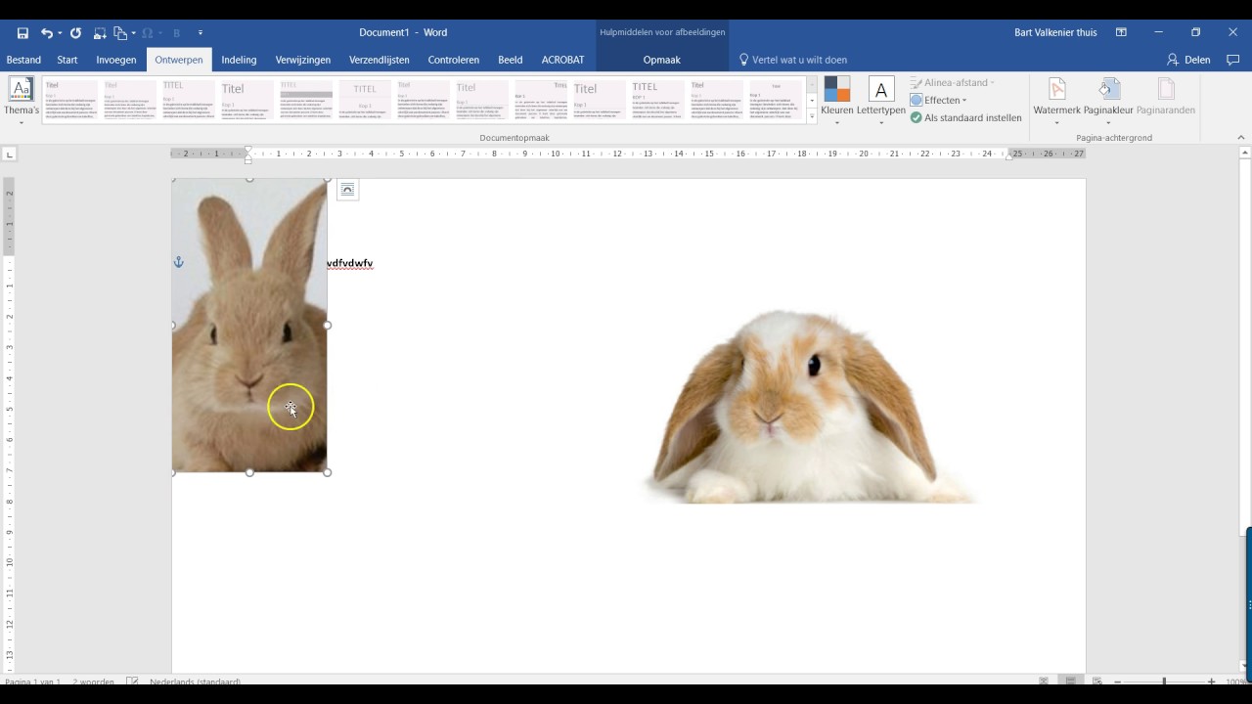This screenshot has height=704, width=1252.
Task: Switch to print layout view icon
Action: (x=1071, y=682)
